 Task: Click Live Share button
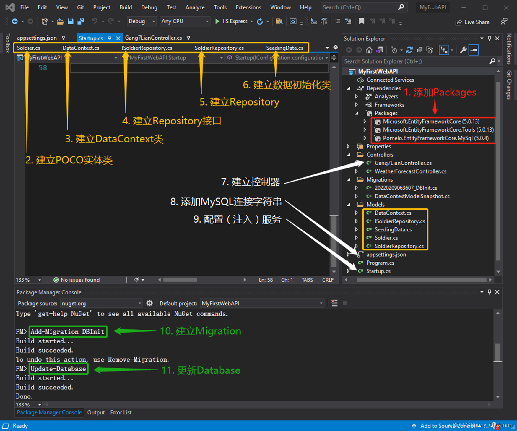click(472, 22)
